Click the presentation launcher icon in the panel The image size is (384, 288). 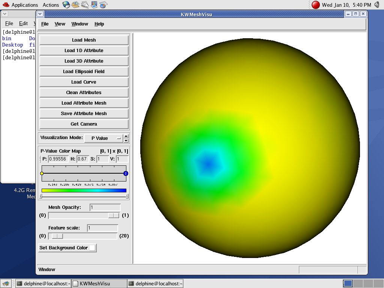point(94,5)
